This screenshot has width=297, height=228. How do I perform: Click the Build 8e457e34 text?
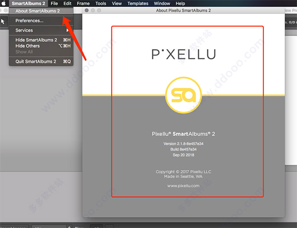point(183,150)
